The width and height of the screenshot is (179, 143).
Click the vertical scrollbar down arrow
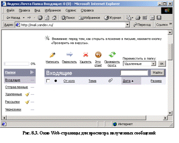pos(170,113)
